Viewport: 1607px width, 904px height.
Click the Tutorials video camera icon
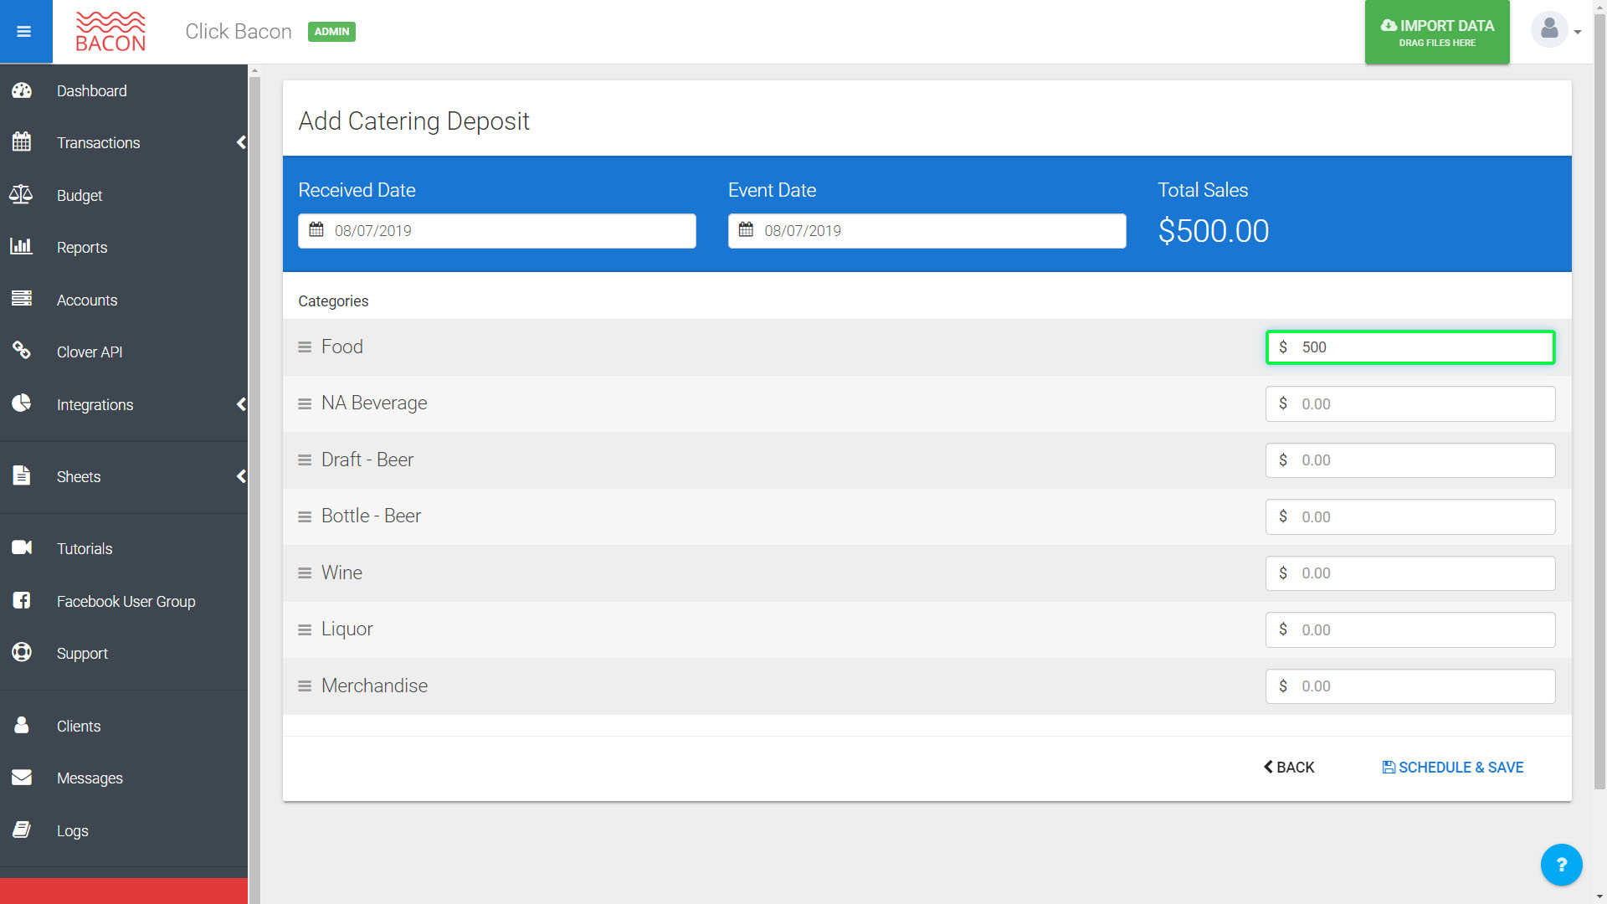click(x=22, y=548)
